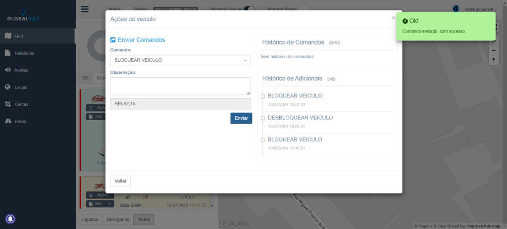Click the red car vehicle icon
The height and width of the screenshot is (229, 507).
pos(98,98)
